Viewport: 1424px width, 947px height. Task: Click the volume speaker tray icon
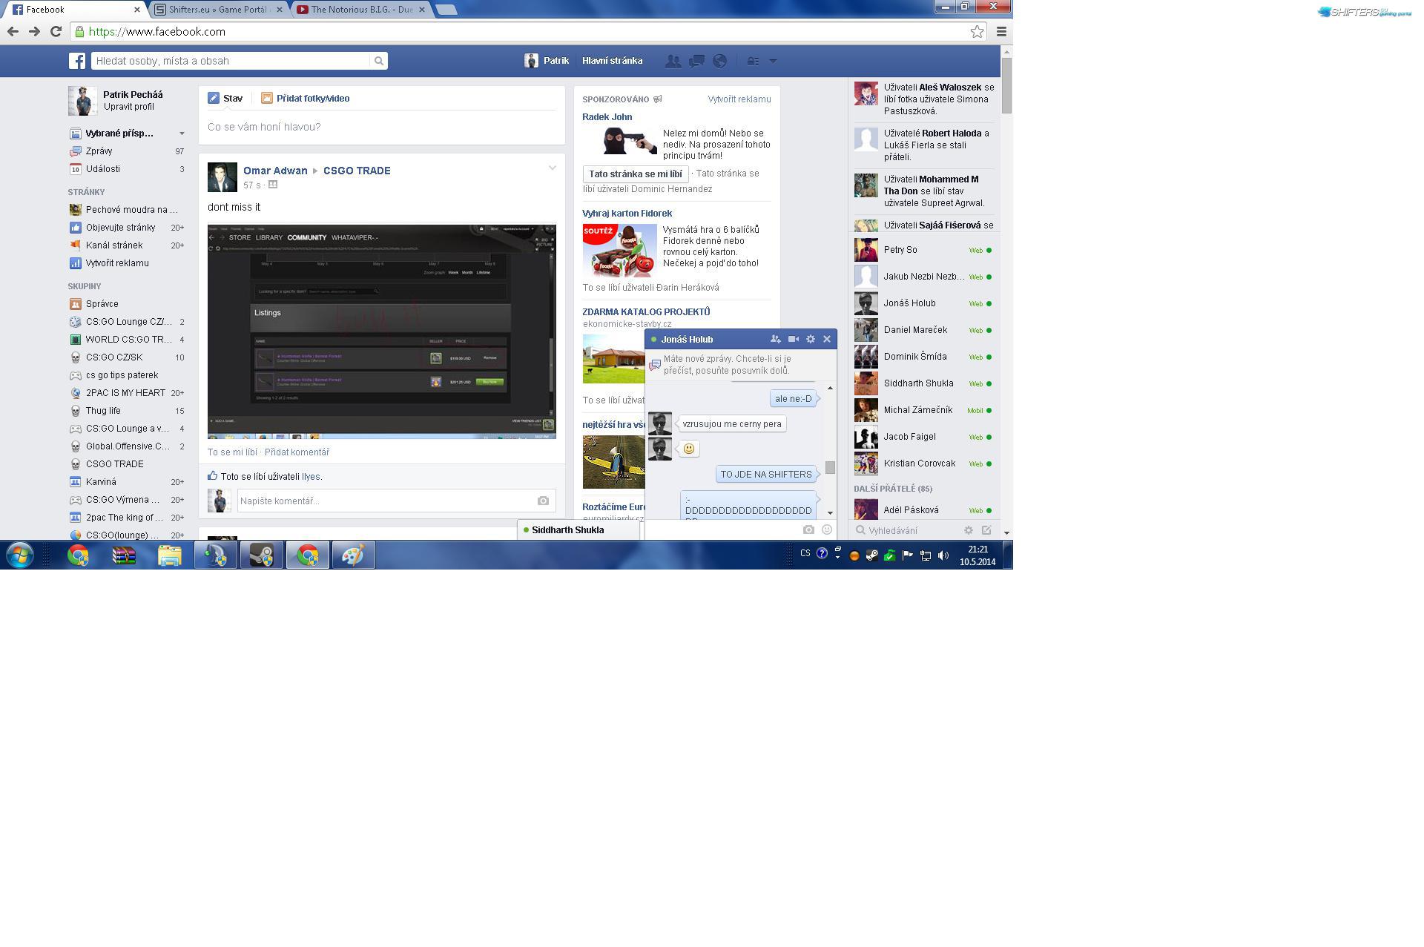[x=943, y=555]
